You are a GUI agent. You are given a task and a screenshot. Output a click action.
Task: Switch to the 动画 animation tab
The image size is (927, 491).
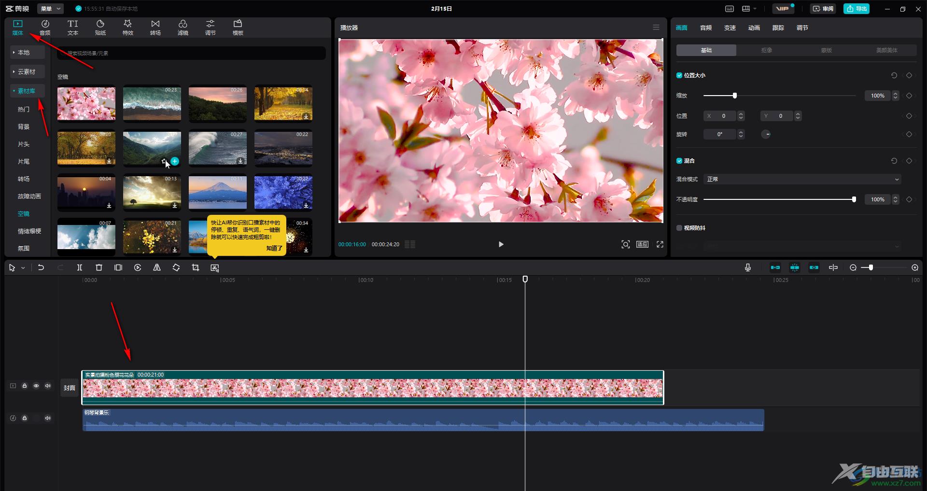tap(754, 28)
